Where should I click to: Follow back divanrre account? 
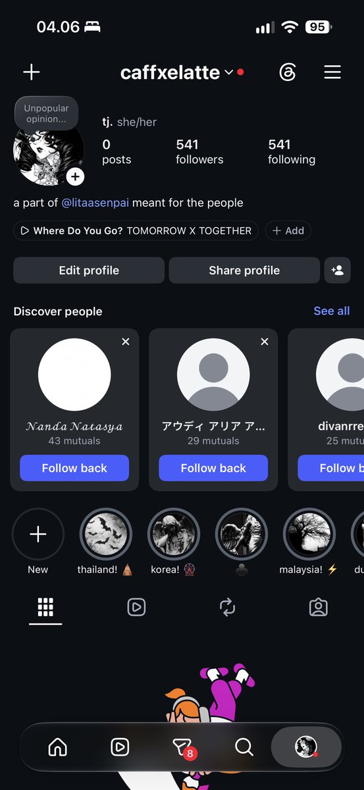point(330,468)
